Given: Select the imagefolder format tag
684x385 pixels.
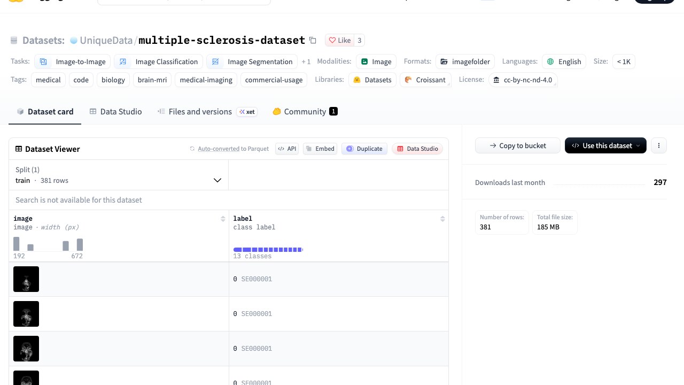Looking at the screenshot, I should 465,61.
